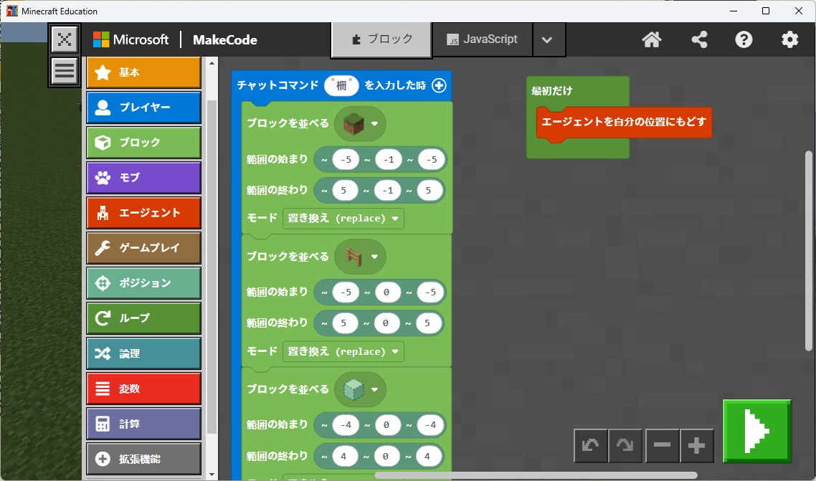Image resolution: width=816 pixels, height=481 pixels.
Task: Undo the last change
Action: 591,446
